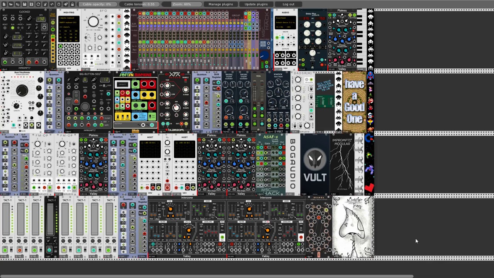This screenshot has height=278, width=494.
Task: Click the large frequency knob on 8FO
Action: 93,21
